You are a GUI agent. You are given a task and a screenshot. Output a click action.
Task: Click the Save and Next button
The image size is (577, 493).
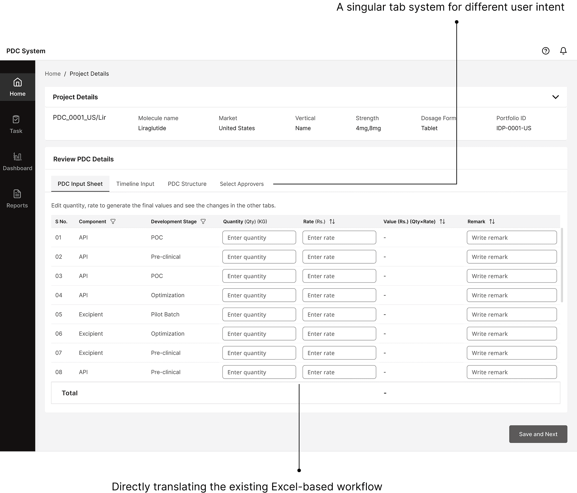(538, 434)
